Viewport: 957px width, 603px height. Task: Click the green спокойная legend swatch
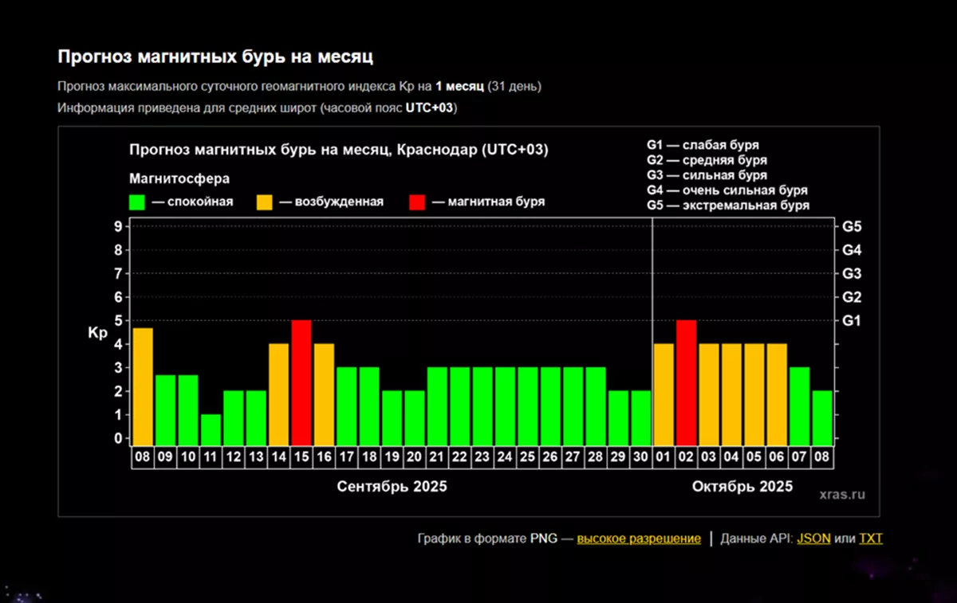point(138,202)
